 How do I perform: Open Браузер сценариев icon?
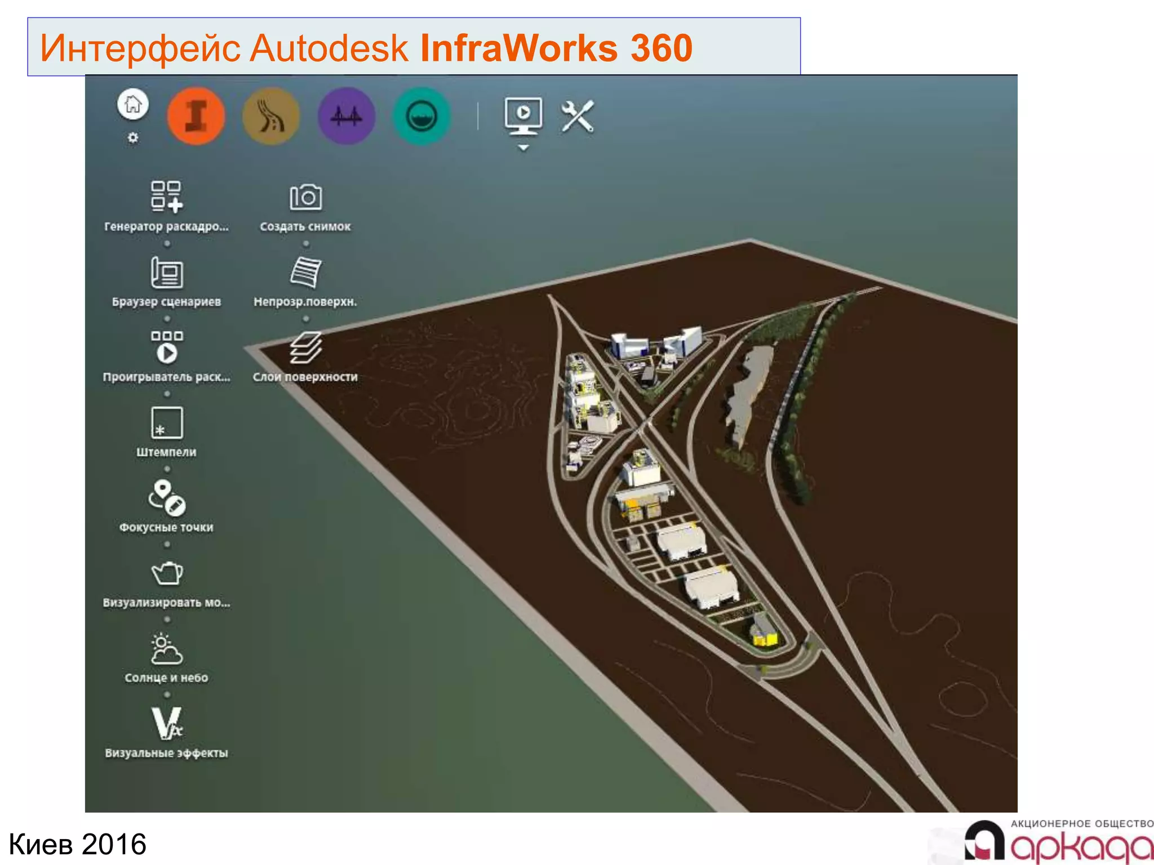167,273
